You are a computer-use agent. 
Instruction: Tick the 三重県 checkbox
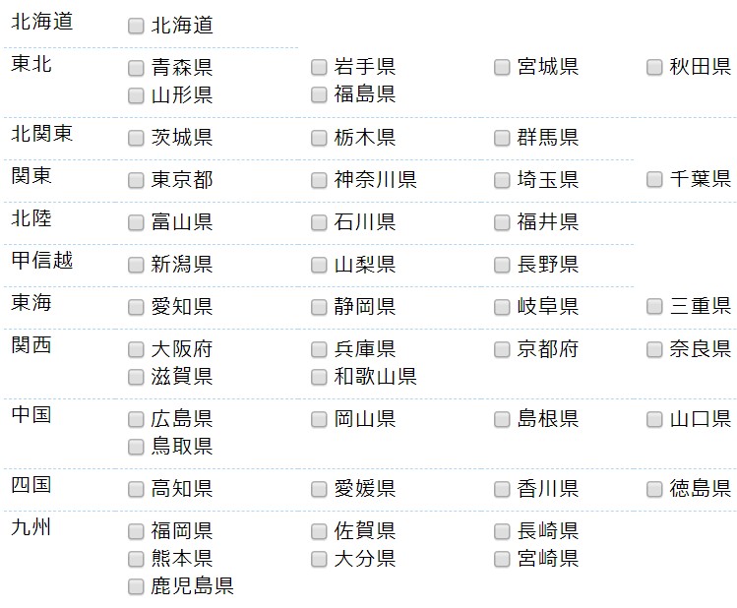coord(654,307)
